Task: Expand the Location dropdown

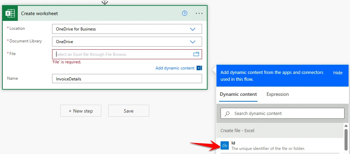Action: (192, 29)
